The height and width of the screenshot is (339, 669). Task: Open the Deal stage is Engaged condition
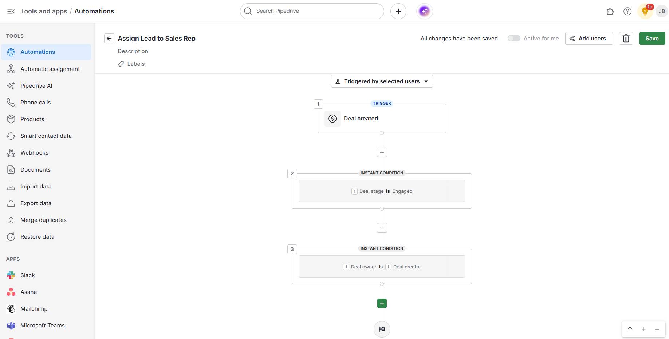(x=382, y=191)
